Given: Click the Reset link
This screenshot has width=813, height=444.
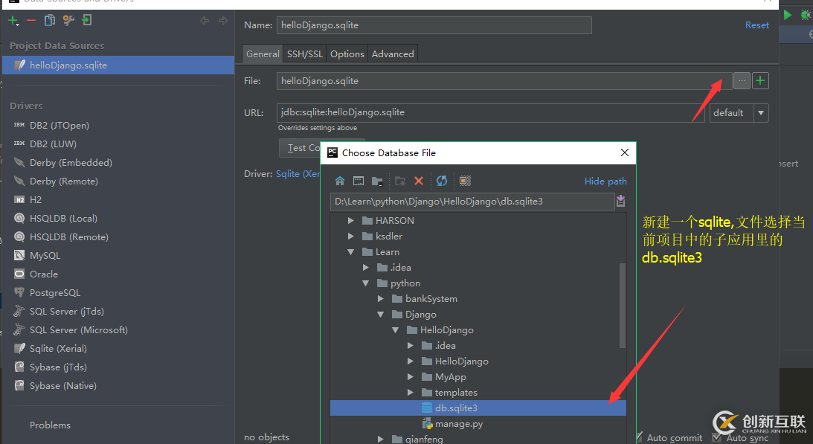Looking at the screenshot, I should click(757, 25).
